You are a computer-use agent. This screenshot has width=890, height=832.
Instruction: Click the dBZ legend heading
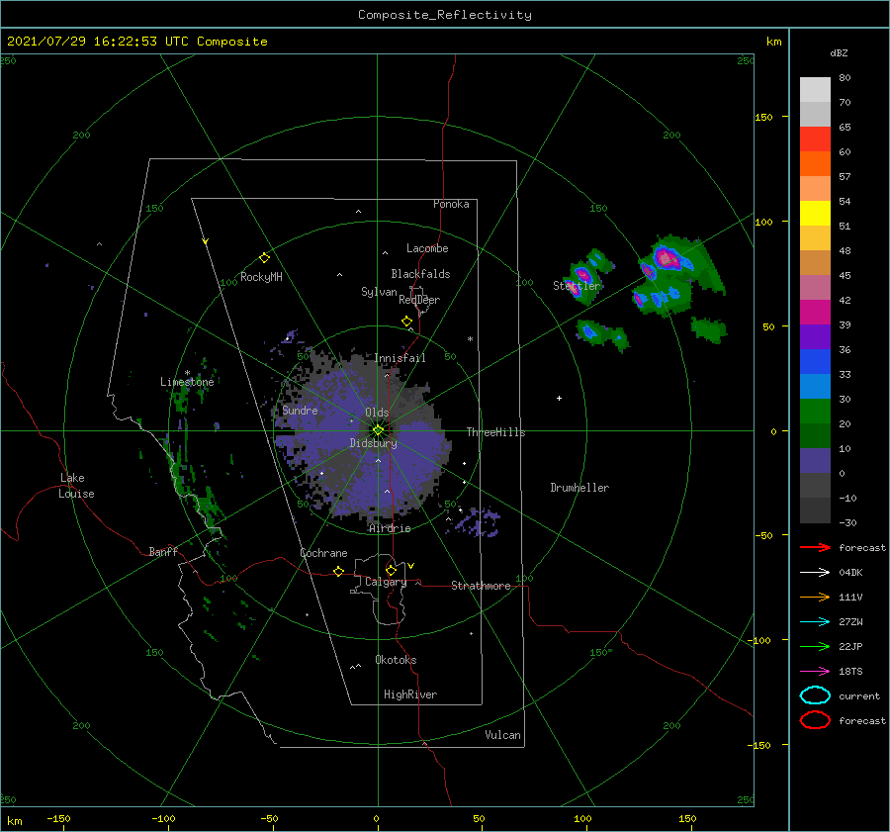839,52
